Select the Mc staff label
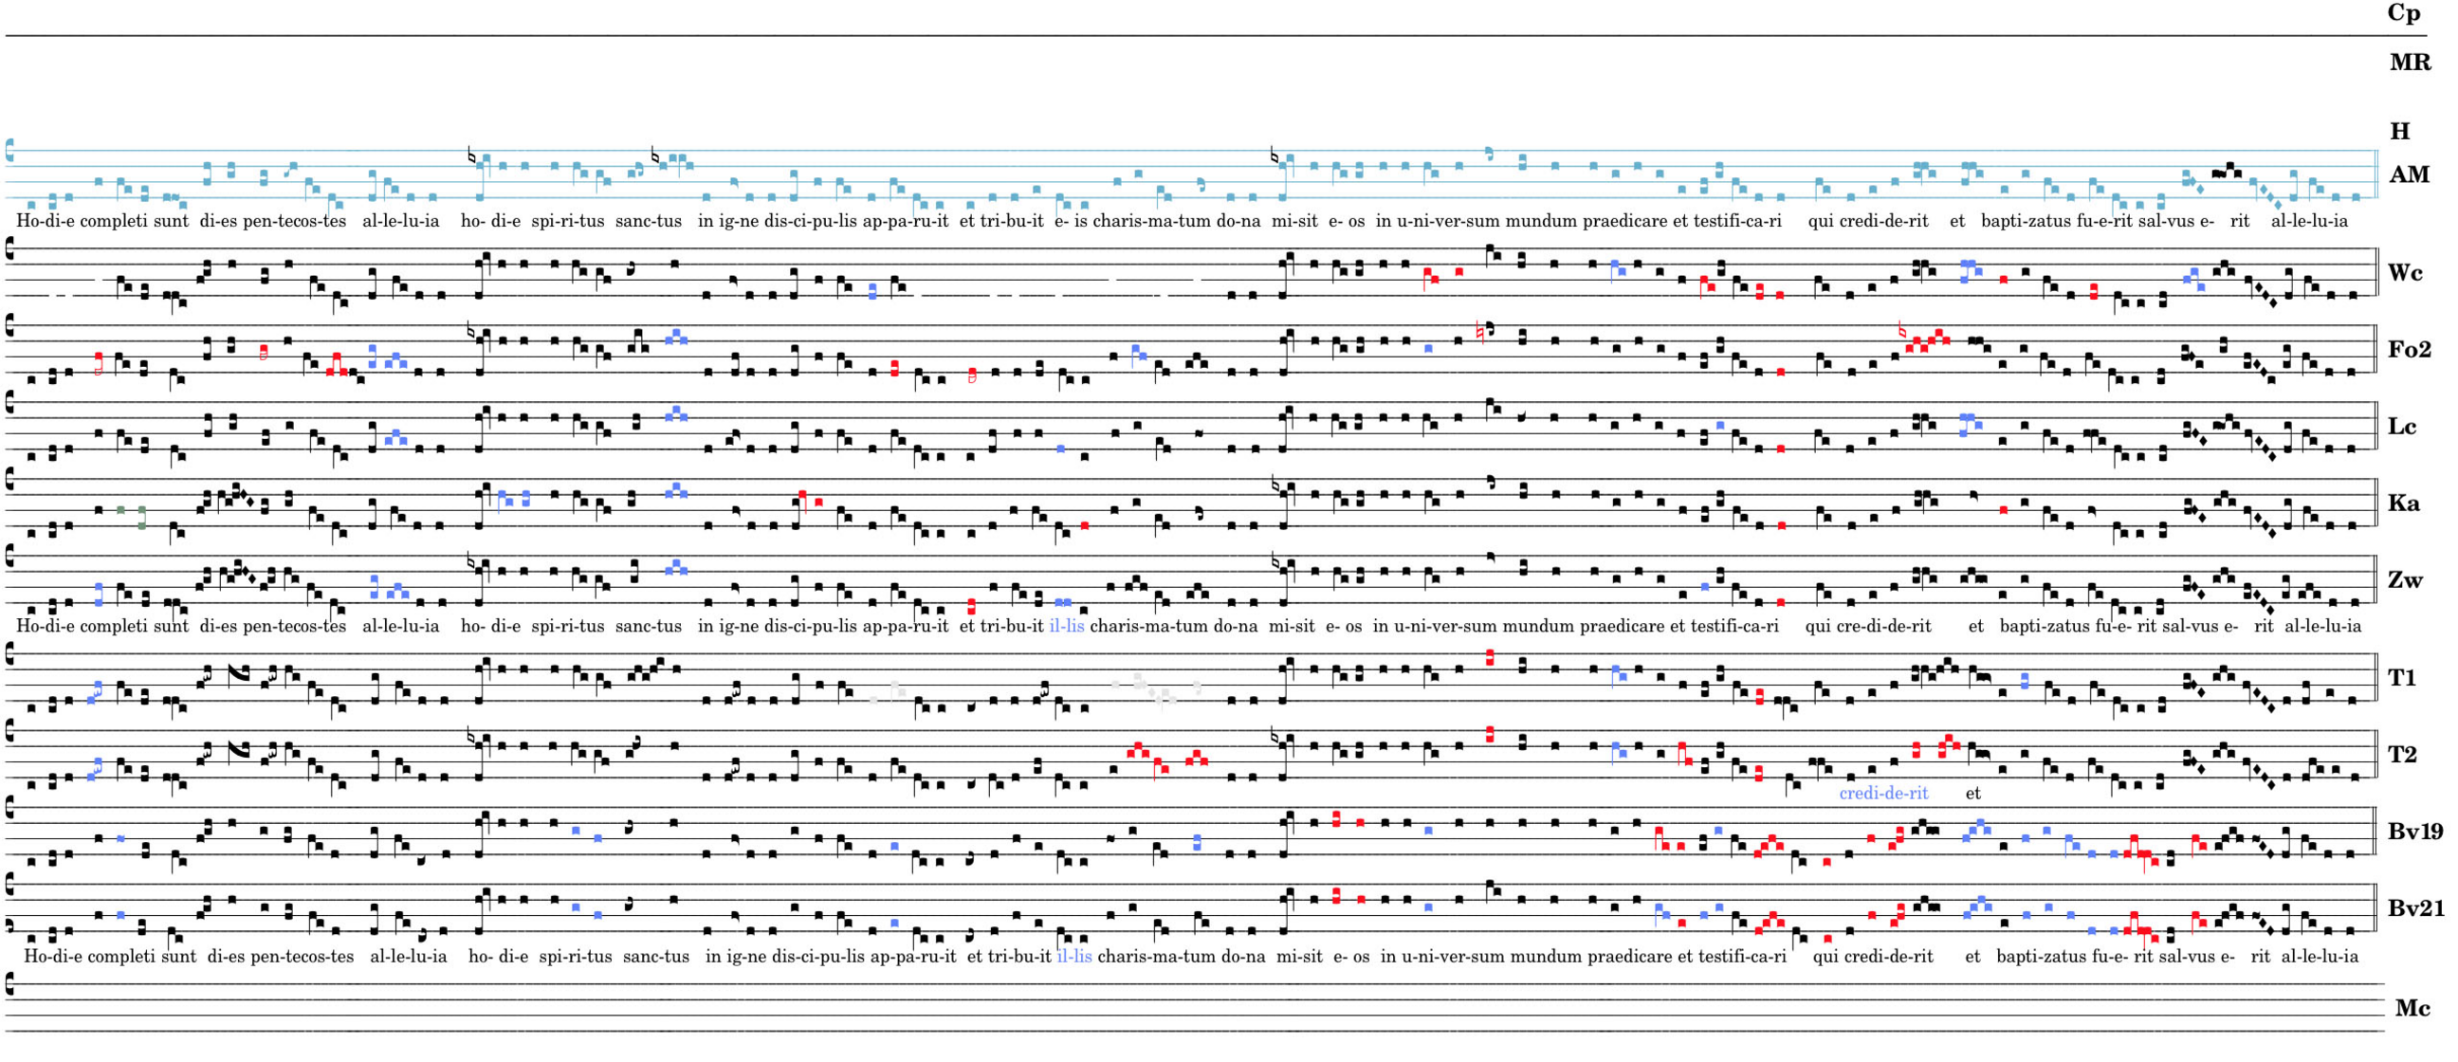Image resolution: width=2458 pixels, height=1062 pixels. 2412,1009
